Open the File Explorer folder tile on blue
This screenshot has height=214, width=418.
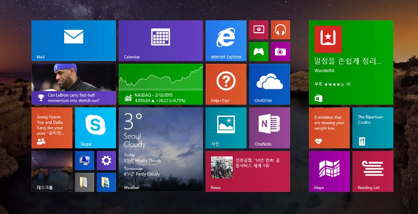tap(106, 182)
